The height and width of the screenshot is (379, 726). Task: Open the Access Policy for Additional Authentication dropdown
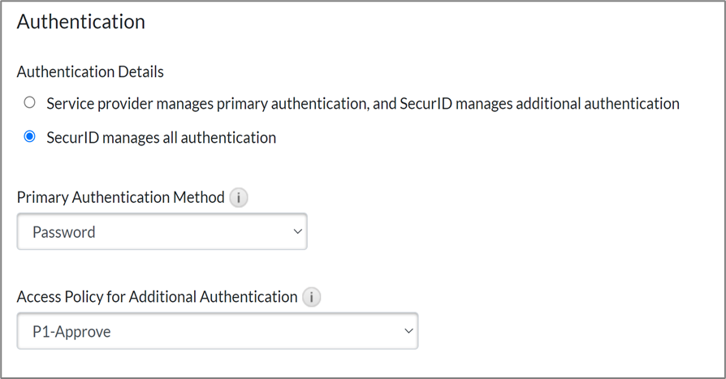pos(217,331)
